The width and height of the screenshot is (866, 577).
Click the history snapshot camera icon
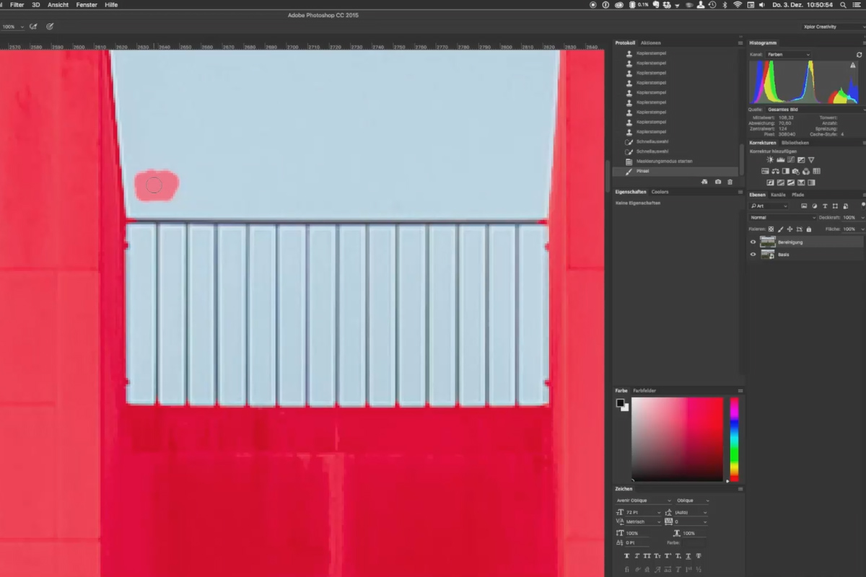click(x=717, y=182)
